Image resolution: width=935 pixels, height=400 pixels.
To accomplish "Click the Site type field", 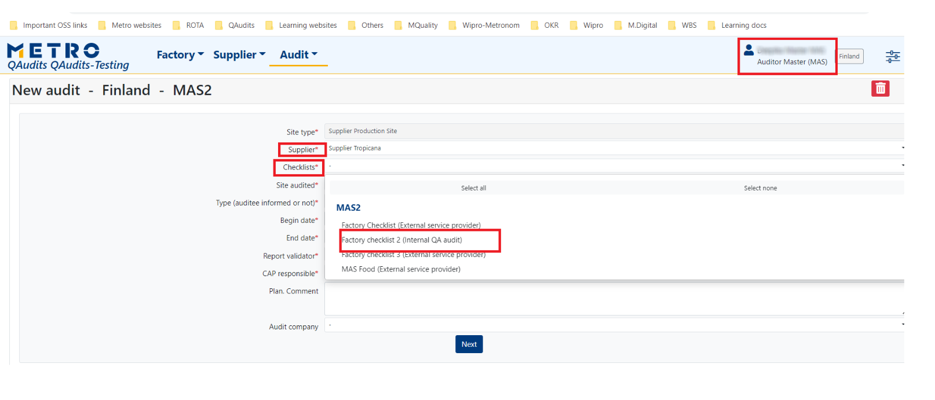I will point(614,131).
